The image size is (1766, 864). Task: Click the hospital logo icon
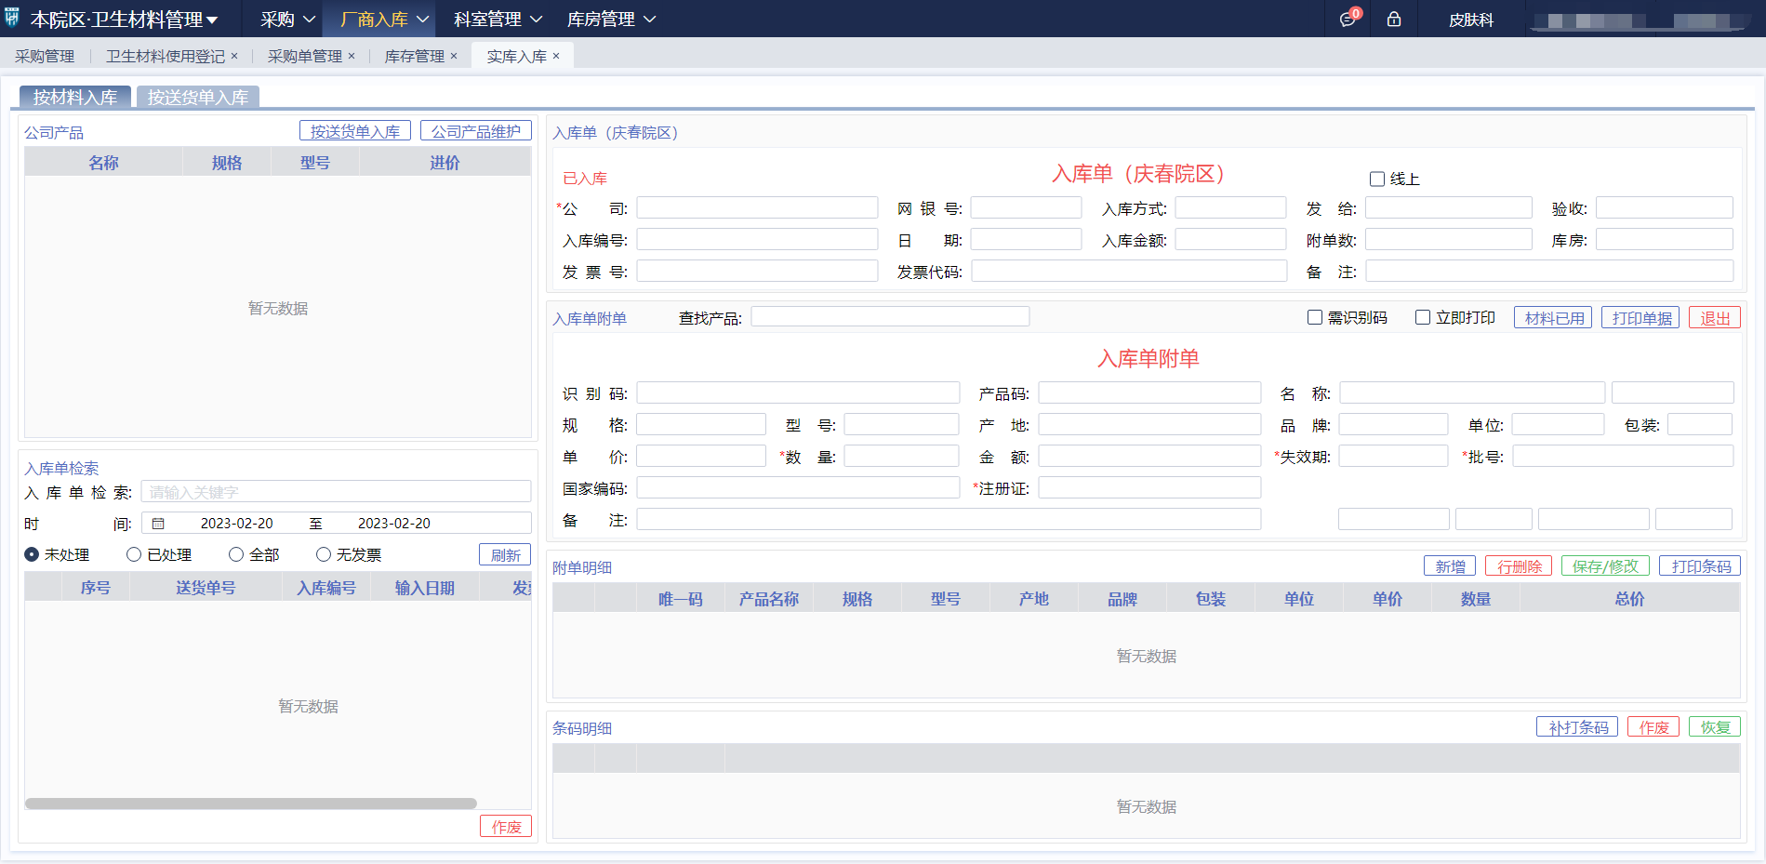tap(11, 18)
